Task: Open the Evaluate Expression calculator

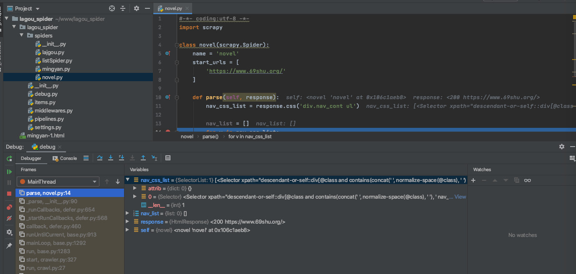Action: [x=168, y=158]
